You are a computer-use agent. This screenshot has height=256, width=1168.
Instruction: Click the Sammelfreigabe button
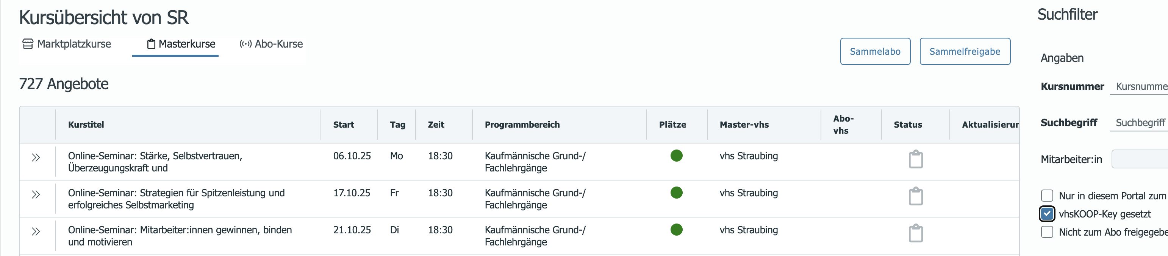tap(965, 51)
